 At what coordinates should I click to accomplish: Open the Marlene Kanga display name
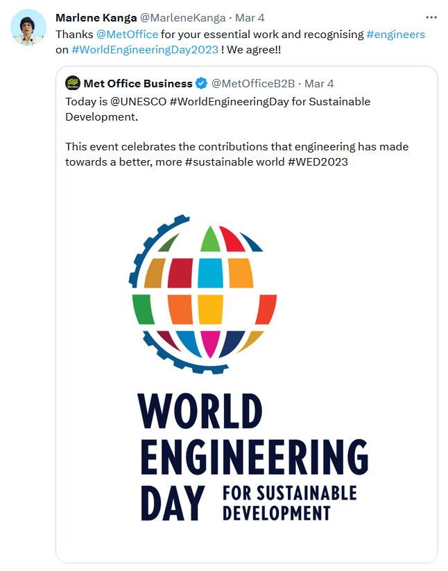coord(96,18)
